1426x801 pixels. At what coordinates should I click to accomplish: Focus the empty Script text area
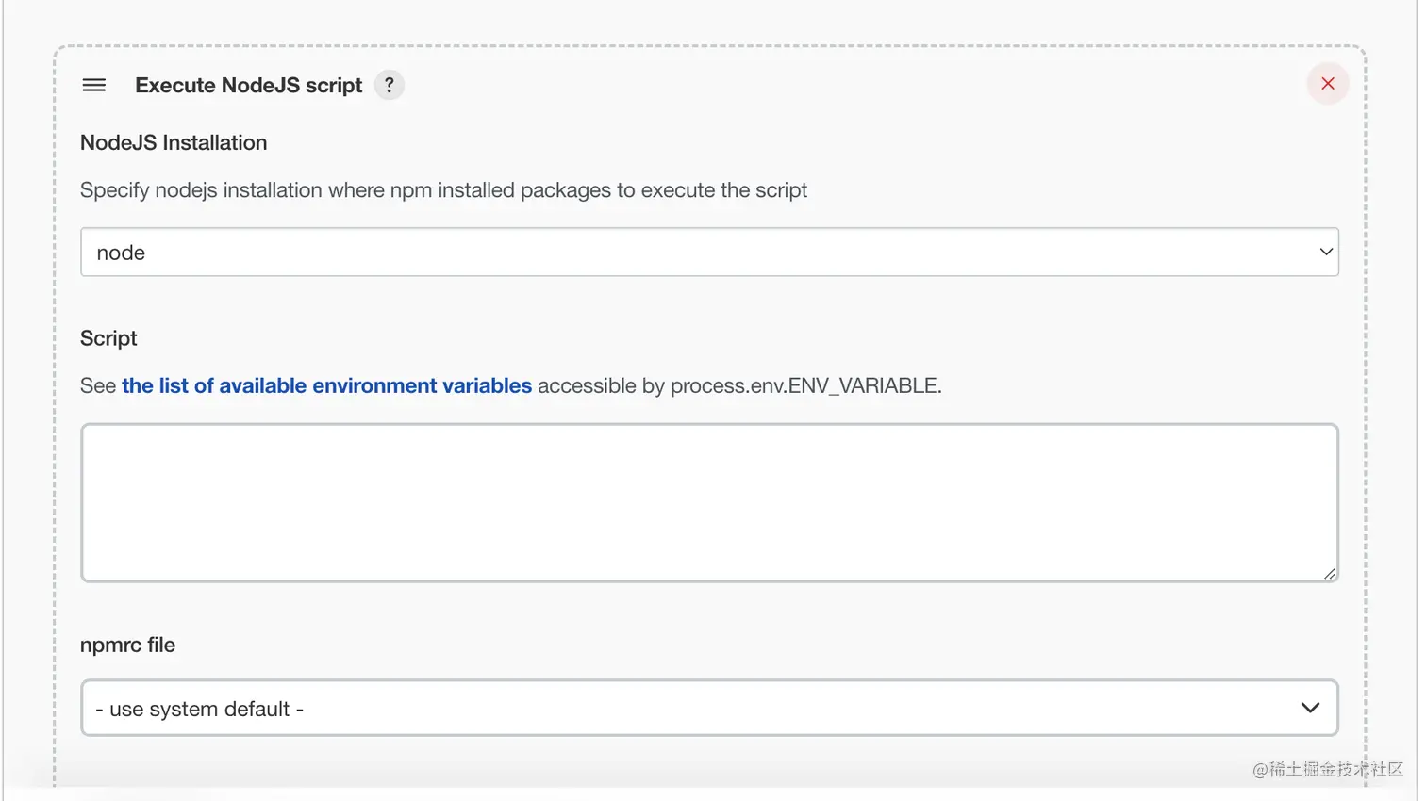(x=707, y=502)
